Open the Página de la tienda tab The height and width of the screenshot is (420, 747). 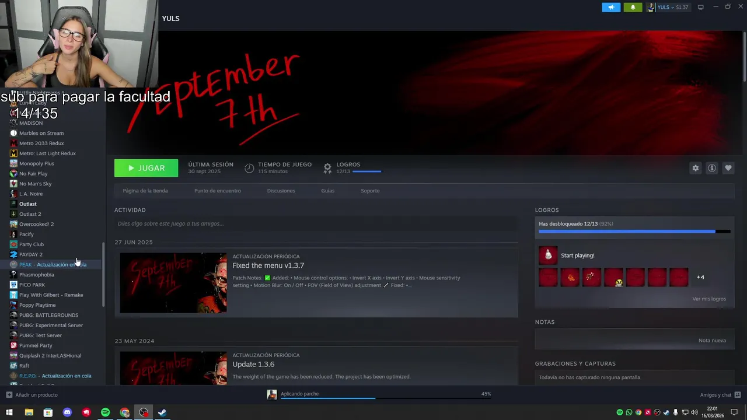(145, 191)
